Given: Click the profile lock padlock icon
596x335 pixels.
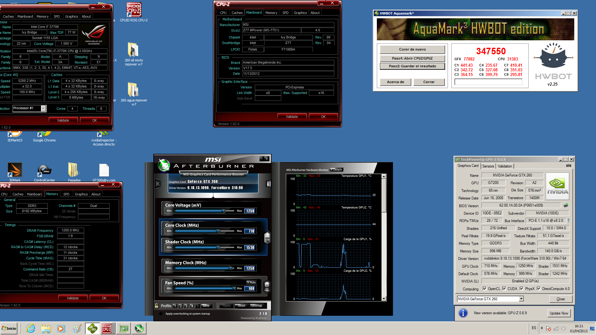Looking at the screenshot, I should pyautogui.click(x=156, y=306).
